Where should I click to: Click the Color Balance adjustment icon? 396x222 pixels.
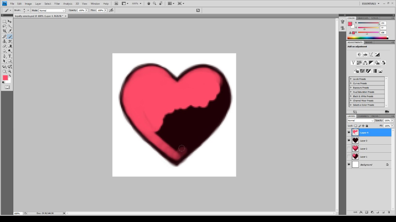pos(365,63)
